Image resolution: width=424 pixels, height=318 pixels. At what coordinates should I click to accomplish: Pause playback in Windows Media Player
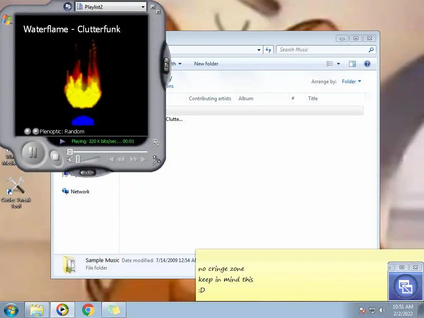pyautogui.click(x=33, y=153)
